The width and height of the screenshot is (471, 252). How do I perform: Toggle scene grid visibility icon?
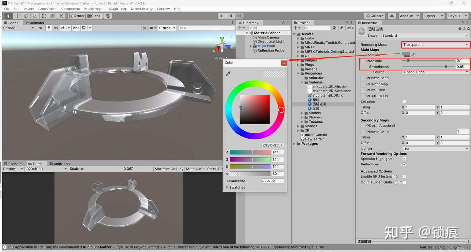(84, 28)
